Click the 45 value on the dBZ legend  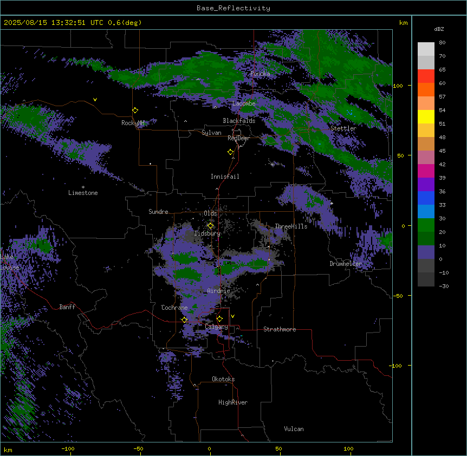click(442, 151)
